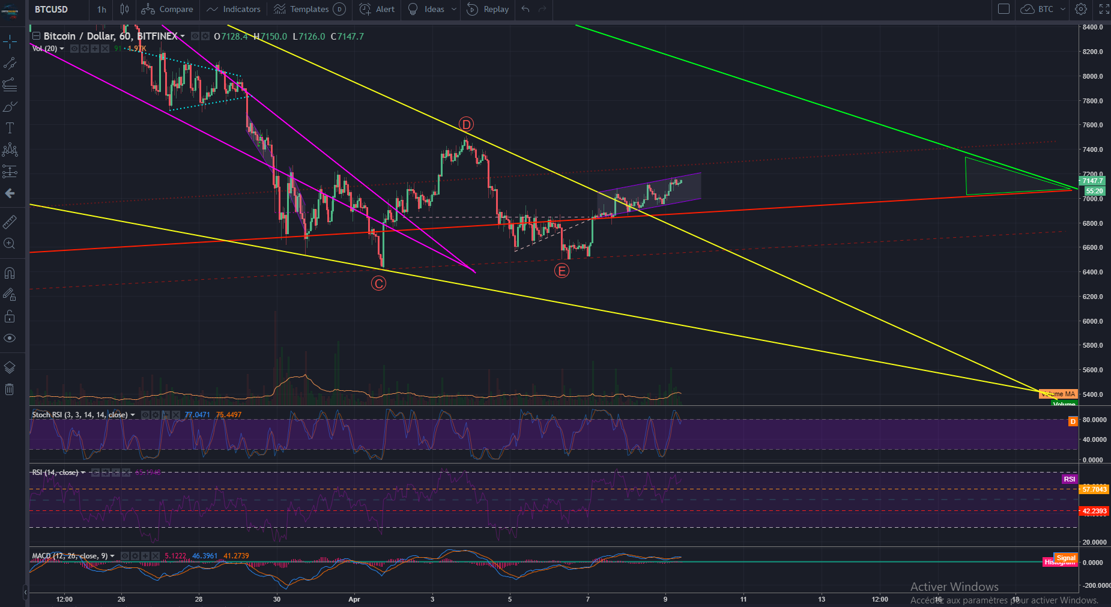
Task: Click the 1h timeframe interval
Action: pyautogui.click(x=101, y=9)
